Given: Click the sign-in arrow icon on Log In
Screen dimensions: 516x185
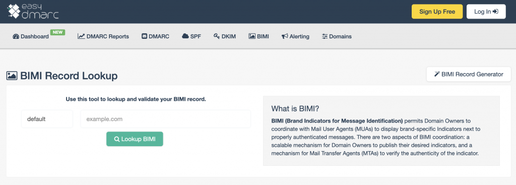Looking at the screenshot, I should pyautogui.click(x=495, y=12).
